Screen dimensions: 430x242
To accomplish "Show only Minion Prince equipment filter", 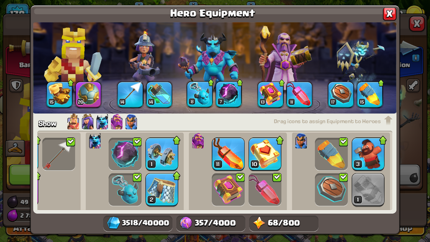I will click(102, 122).
